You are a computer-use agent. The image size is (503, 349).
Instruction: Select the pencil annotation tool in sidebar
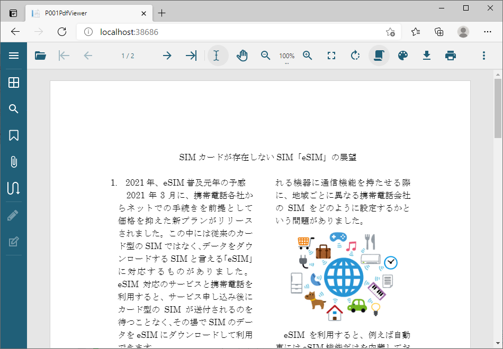13,215
